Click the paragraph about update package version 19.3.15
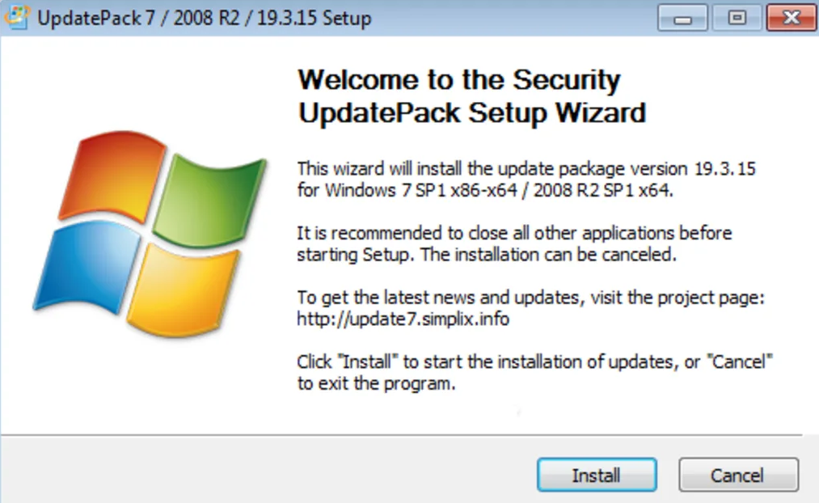 [x=526, y=180]
